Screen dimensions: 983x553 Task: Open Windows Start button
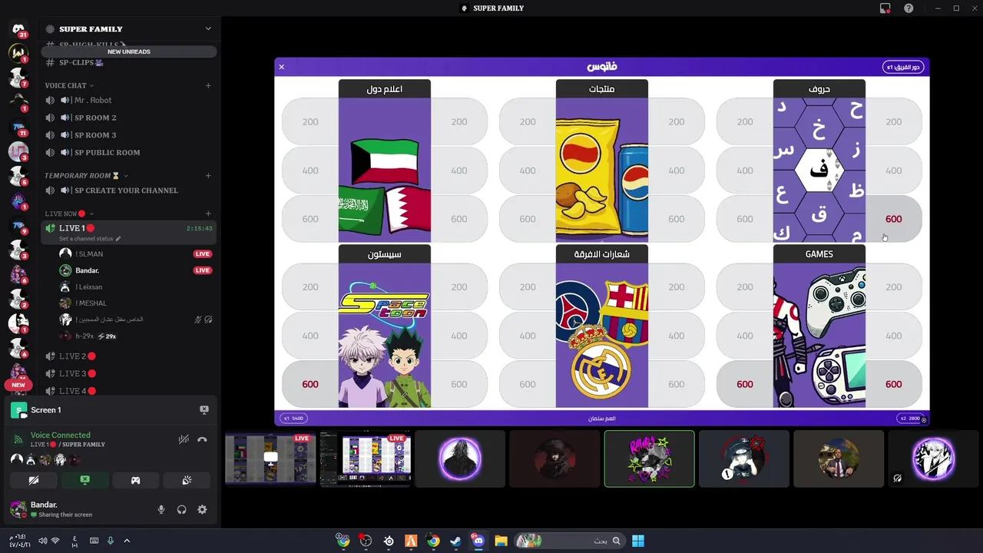click(638, 541)
